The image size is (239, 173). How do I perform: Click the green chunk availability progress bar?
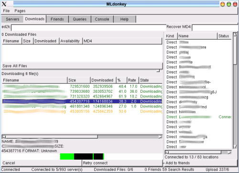click(x=82, y=156)
